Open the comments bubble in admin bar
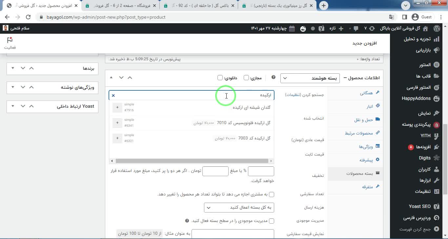 (x=356, y=28)
